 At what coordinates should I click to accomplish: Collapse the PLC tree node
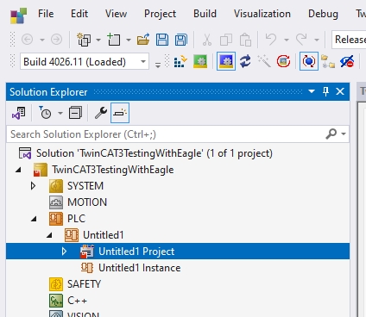[x=34, y=219]
